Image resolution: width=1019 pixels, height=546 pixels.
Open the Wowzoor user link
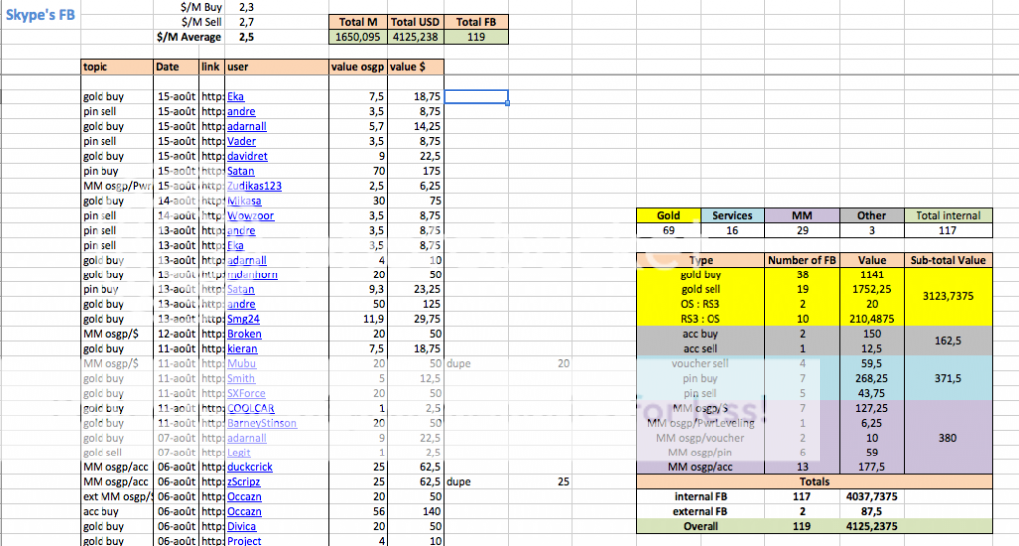(250, 216)
